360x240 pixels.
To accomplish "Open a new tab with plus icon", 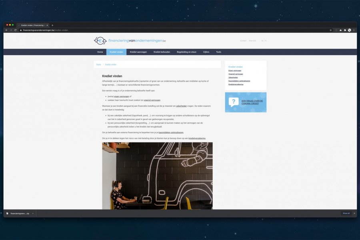I will 52,25.
